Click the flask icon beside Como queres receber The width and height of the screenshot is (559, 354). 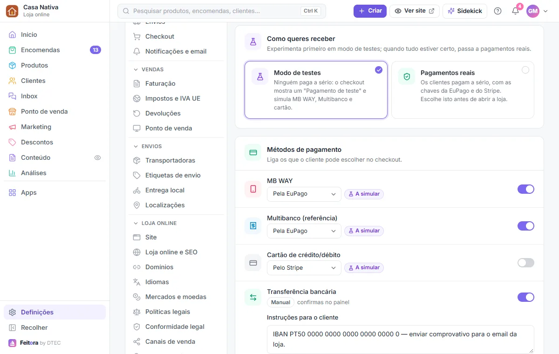[x=253, y=42]
